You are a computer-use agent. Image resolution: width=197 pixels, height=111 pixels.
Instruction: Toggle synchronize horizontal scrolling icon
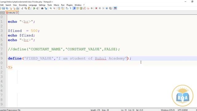coord(62,8)
